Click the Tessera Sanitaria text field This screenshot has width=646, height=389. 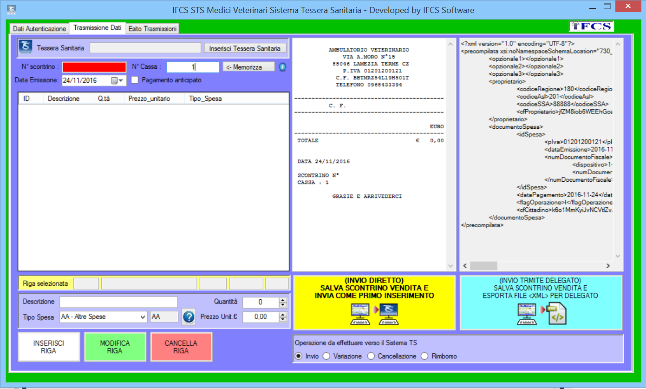click(x=145, y=48)
